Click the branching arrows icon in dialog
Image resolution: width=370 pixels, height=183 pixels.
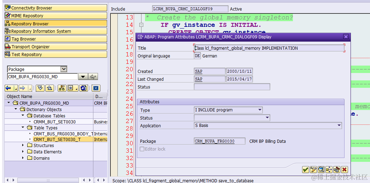pyautogui.click(x=329, y=169)
